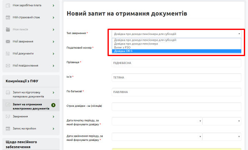
Task: Expand Мої звернення chevron
Action: click(x=53, y=42)
